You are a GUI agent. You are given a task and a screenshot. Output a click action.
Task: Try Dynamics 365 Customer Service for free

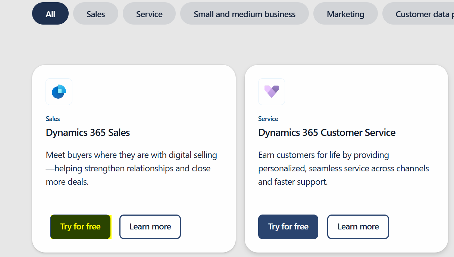point(288,227)
